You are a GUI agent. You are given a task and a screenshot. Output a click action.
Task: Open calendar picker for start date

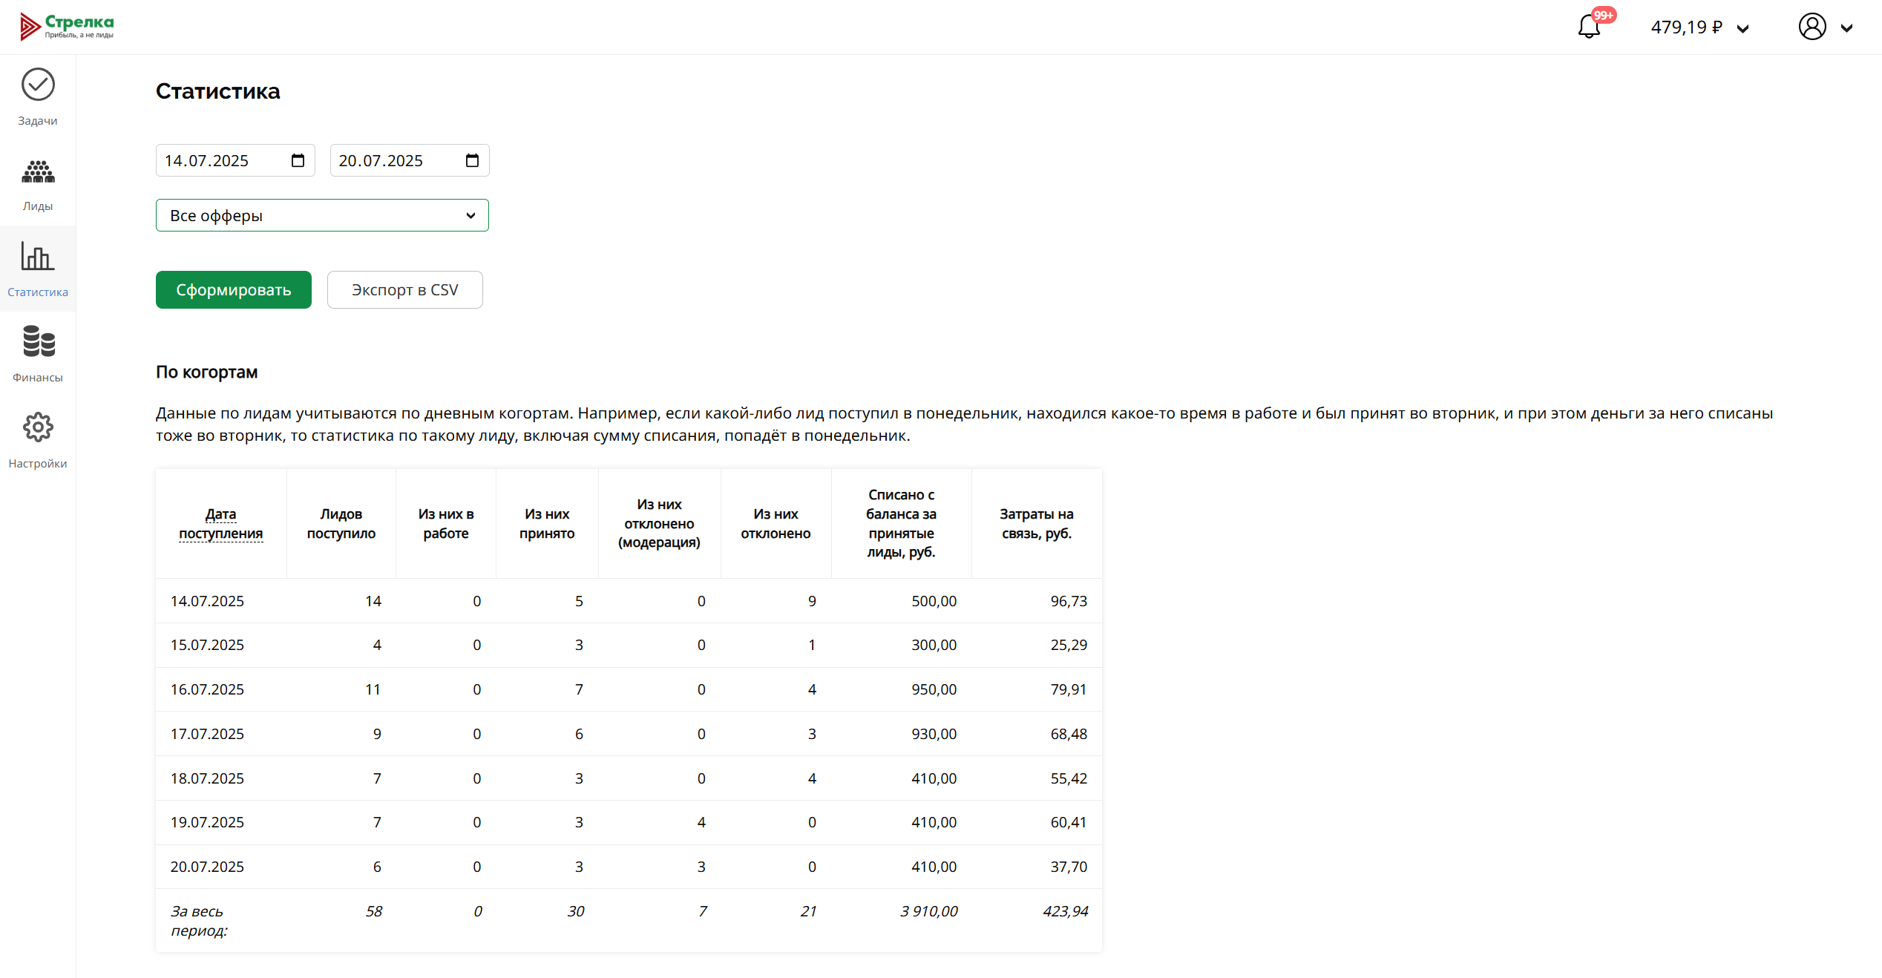point(298,161)
